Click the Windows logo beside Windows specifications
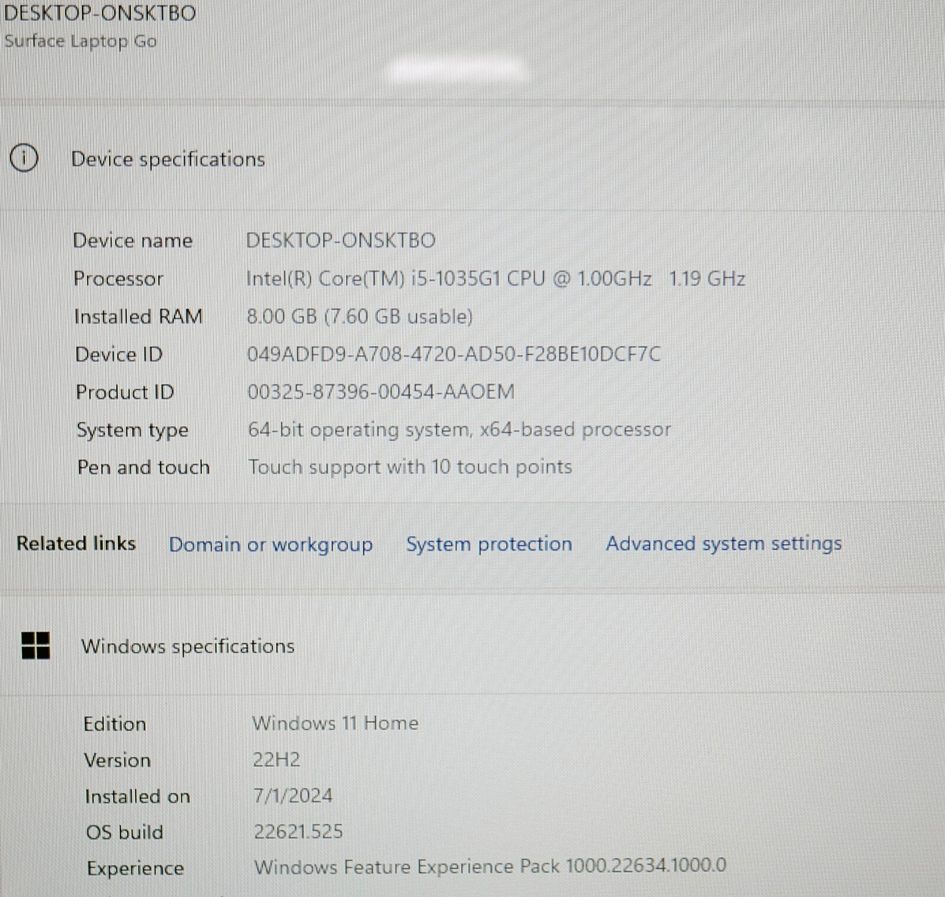This screenshot has height=897, width=945. [35, 645]
